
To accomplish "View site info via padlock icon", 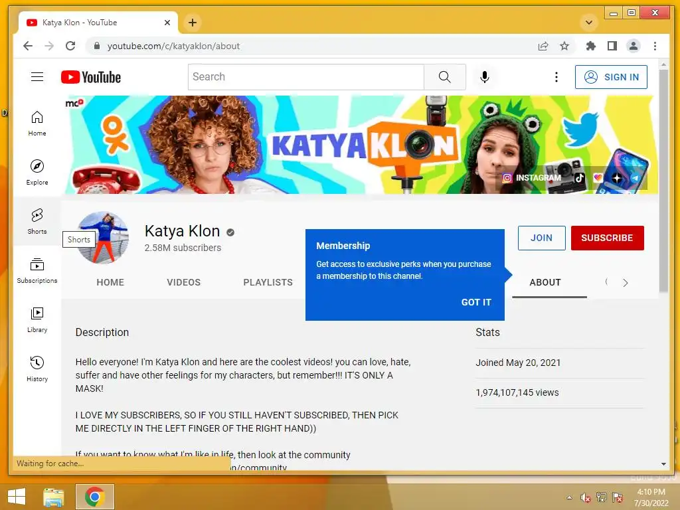I will tap(97, 46).
